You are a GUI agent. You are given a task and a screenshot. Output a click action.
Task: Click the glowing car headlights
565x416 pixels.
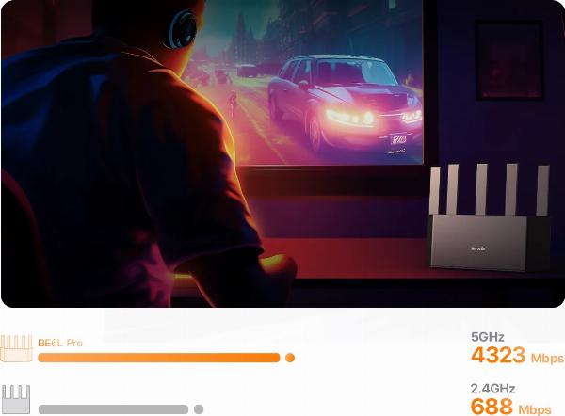point(349,118)
